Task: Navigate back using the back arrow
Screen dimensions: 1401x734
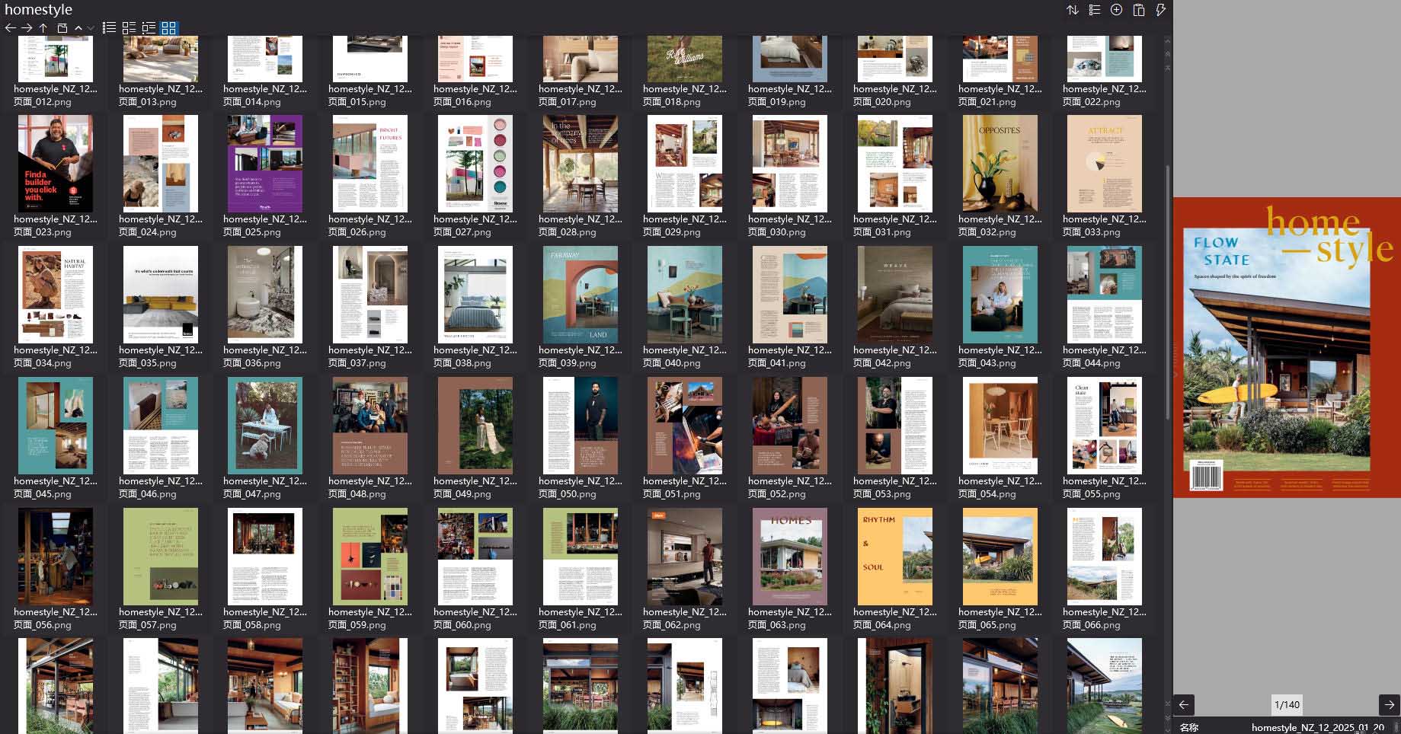Action: click(x=10, y=27)
